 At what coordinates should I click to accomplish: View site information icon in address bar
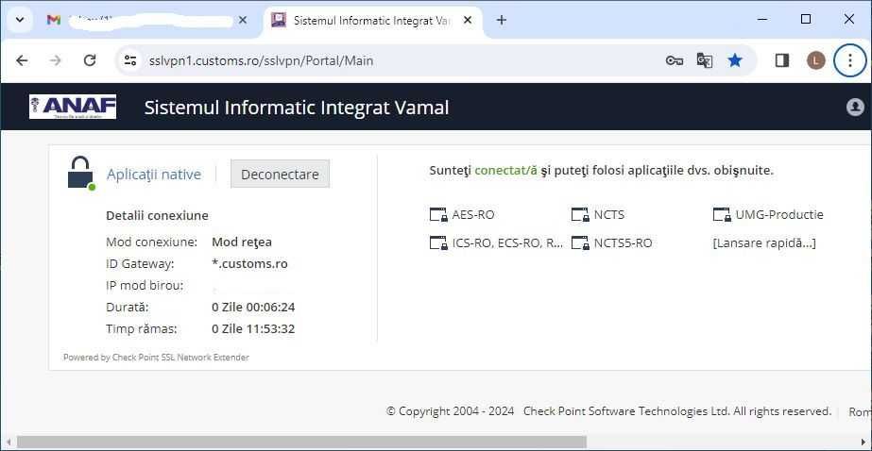click(130, 60)
